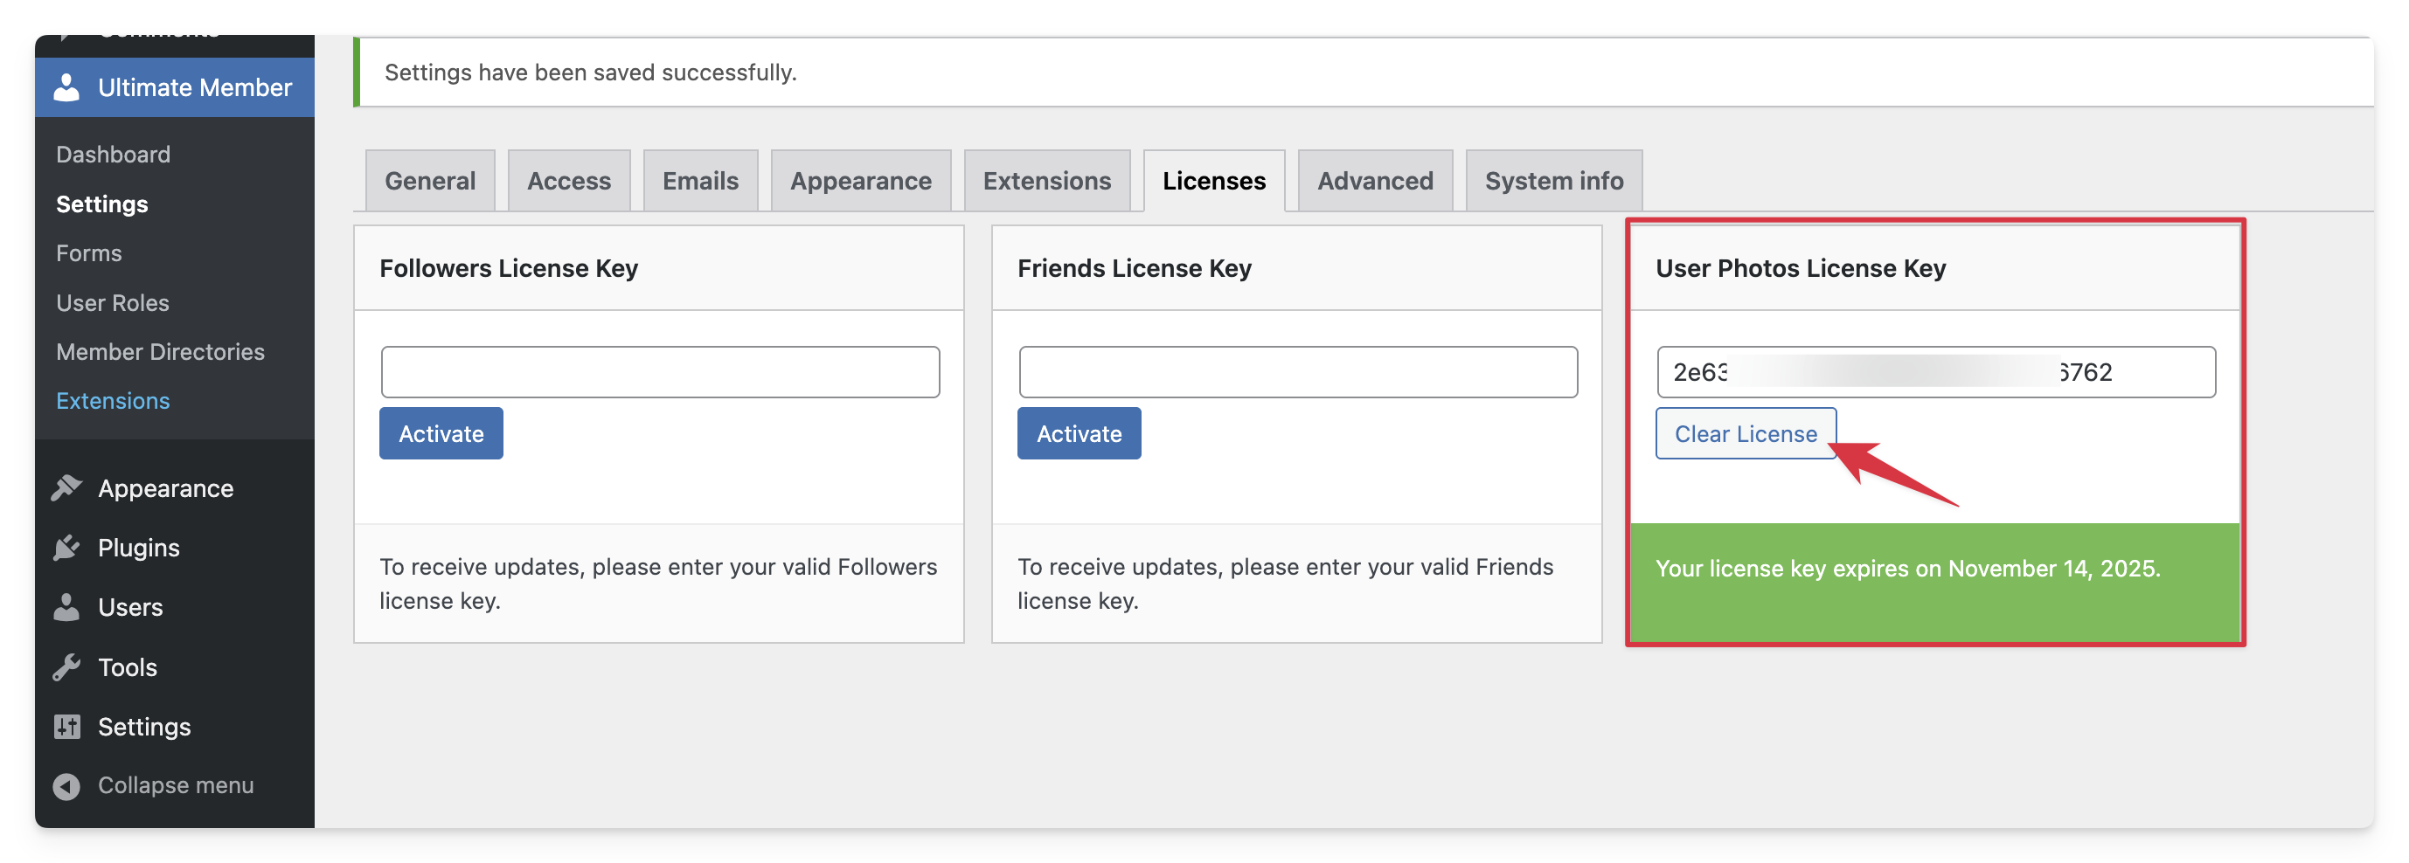This screenshot has height=863, width=2409.
Task: Click the 'Followers License Key' heading
Action: coord(509,268)
